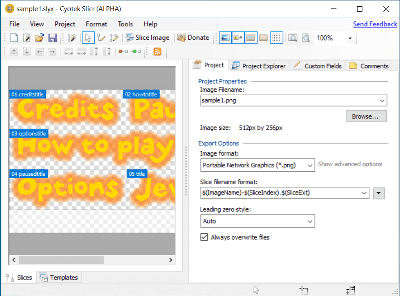Screen dimensions: 400x296
Task: Select the 02 howtotitle slice label
Action: [x=141, y=94]
